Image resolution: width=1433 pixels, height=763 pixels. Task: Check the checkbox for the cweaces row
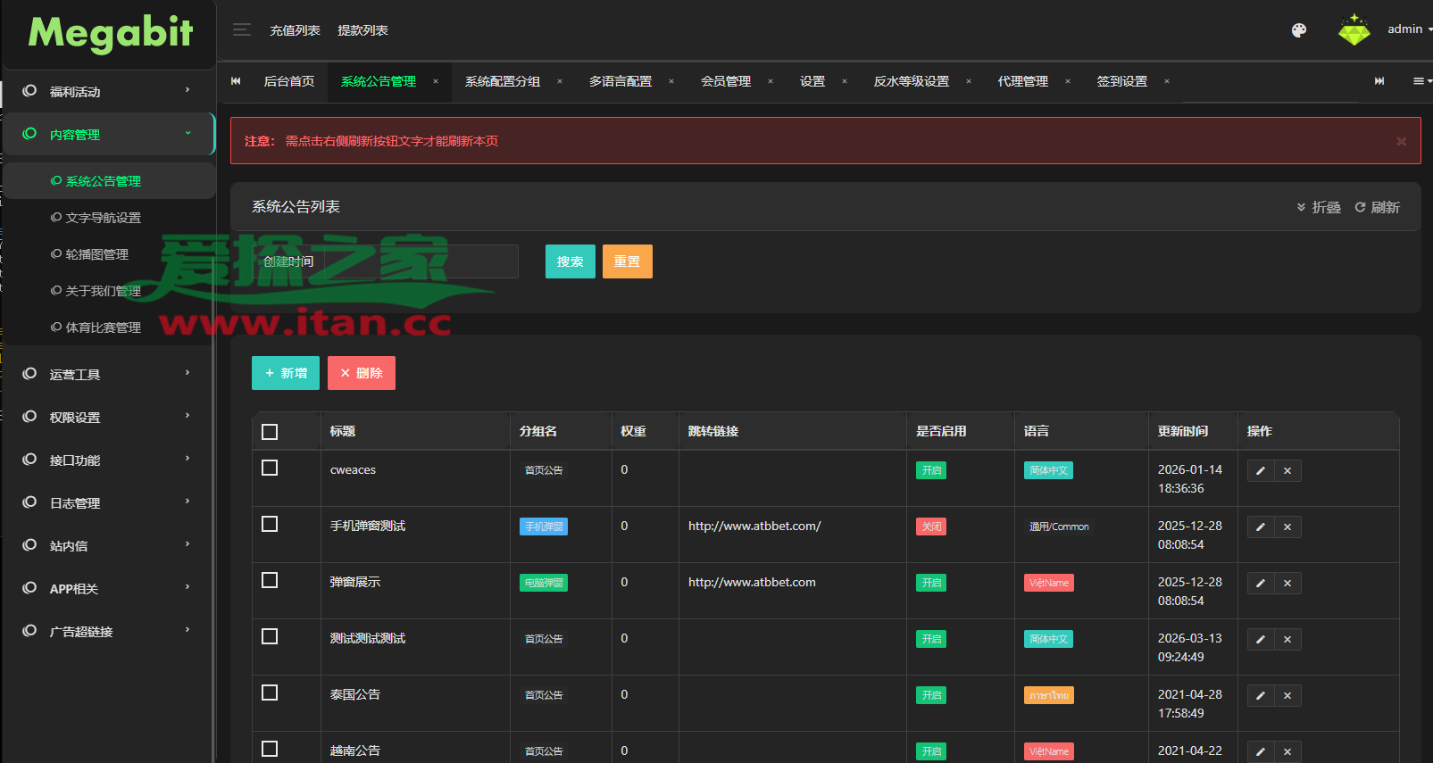[270, 469]
